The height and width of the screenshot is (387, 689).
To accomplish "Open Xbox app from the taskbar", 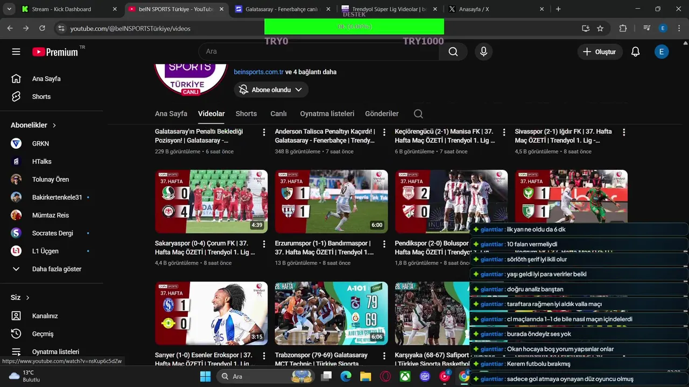I will coord(405,376).
